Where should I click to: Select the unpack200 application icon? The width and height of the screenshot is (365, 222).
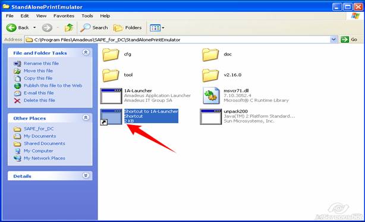pos(210,117)
